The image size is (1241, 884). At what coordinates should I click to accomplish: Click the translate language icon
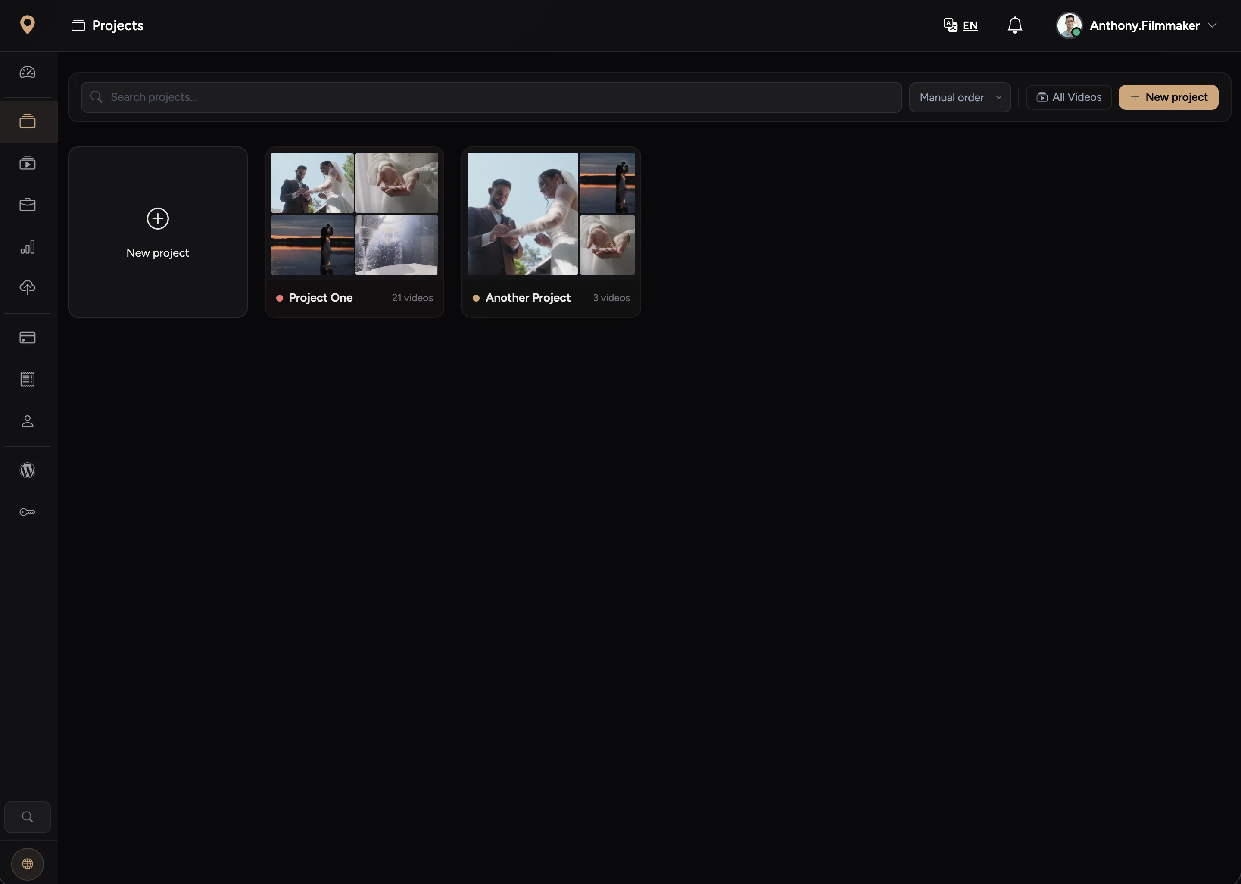[x=950, y=25]
